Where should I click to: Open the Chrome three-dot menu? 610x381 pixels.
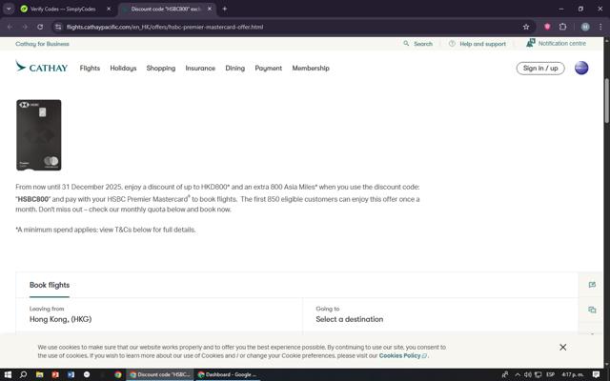click(600, 27)
